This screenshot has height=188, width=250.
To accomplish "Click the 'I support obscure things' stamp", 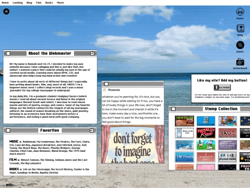I will (227, 145).
